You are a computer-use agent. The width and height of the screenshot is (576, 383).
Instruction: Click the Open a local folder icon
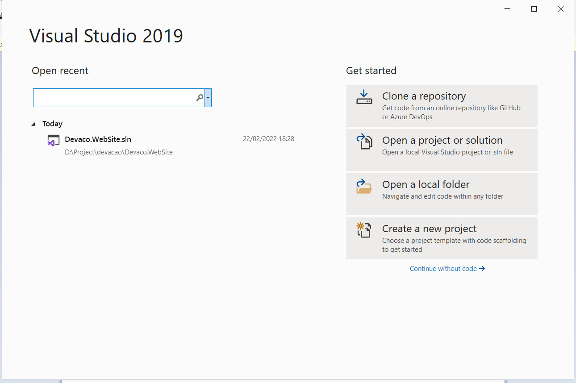364,186
